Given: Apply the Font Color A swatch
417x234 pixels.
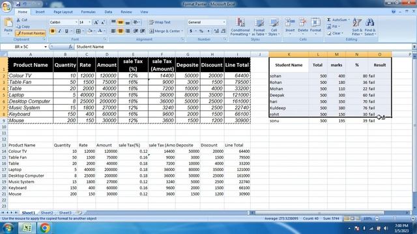Looking at the screenshot, I should (100, 31).
